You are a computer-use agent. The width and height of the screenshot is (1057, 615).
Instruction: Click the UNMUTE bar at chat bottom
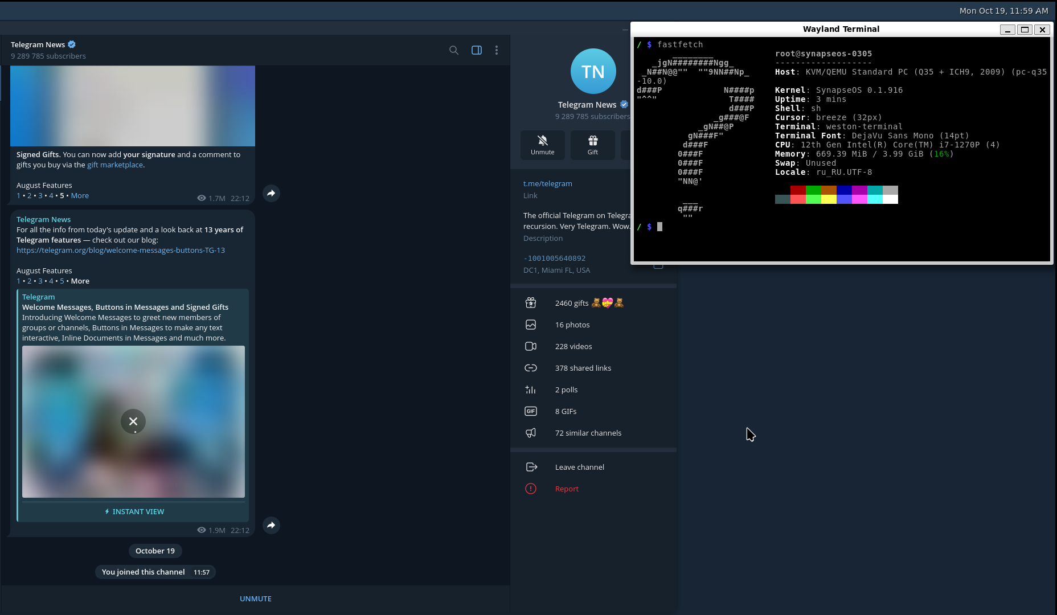[x=256, y=598]
